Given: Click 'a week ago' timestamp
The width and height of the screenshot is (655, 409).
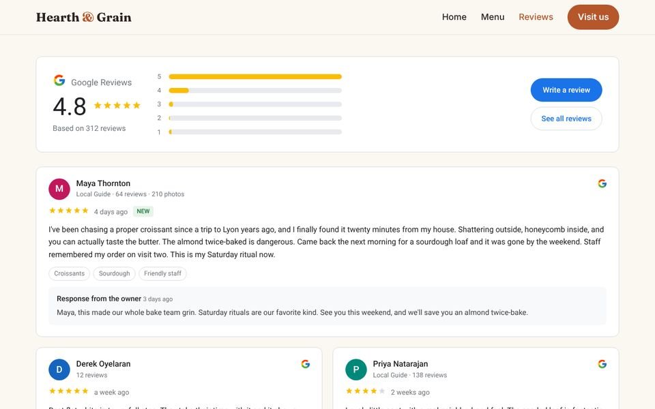Looking at the screenshot, I should [x=111, y=393].
